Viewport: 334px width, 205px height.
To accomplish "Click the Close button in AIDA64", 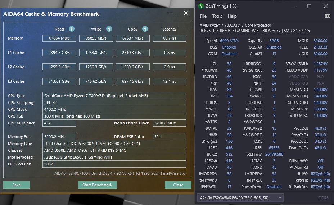I will coord(178,185).
